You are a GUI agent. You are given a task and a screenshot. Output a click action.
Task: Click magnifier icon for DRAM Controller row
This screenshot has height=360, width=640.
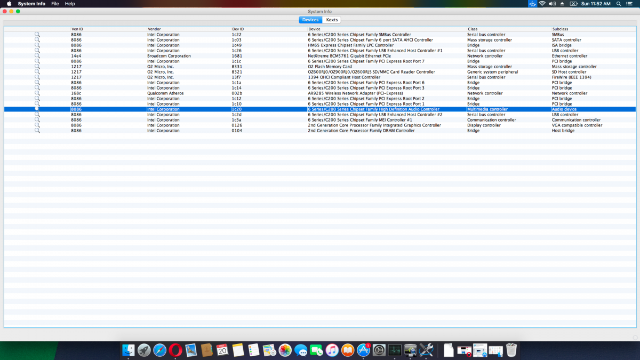point(37,131)
